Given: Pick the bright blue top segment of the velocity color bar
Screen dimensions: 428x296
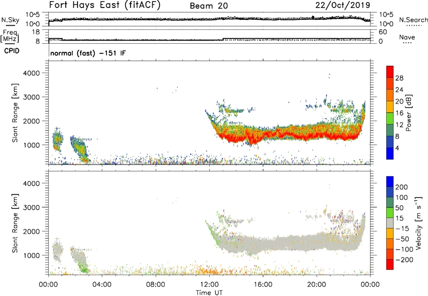Looking at the screenshot, I should (390, 182).
